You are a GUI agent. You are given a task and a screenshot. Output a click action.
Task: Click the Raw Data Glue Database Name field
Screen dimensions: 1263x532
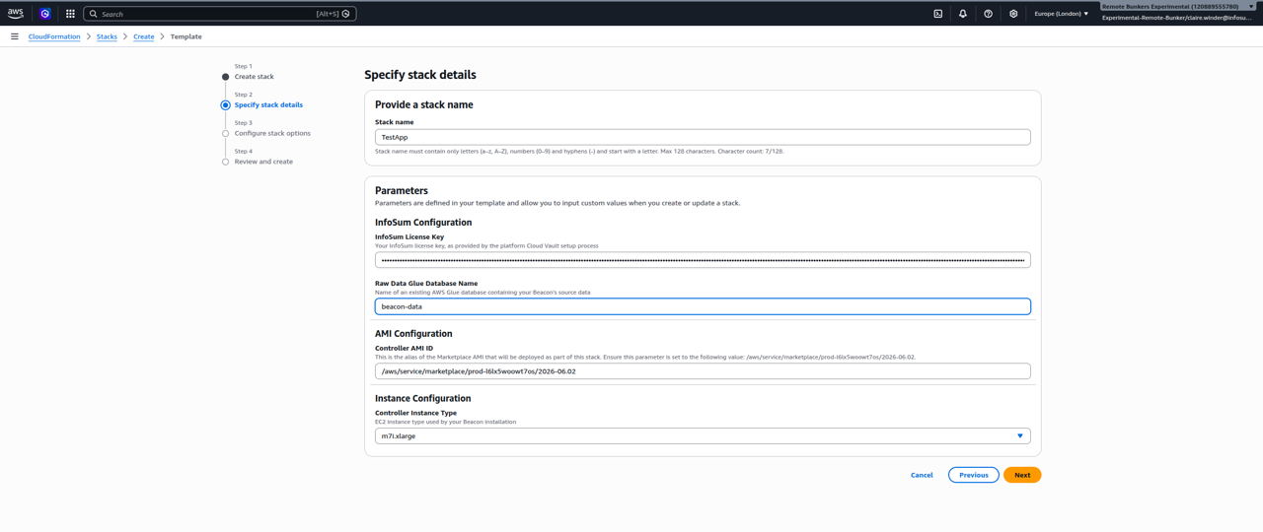click(x=703, y=306)
